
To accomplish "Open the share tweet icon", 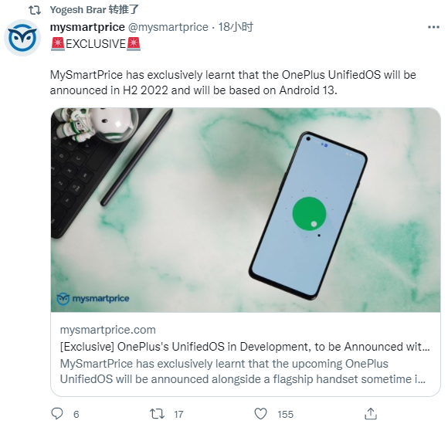I will (x=371, y=414).
